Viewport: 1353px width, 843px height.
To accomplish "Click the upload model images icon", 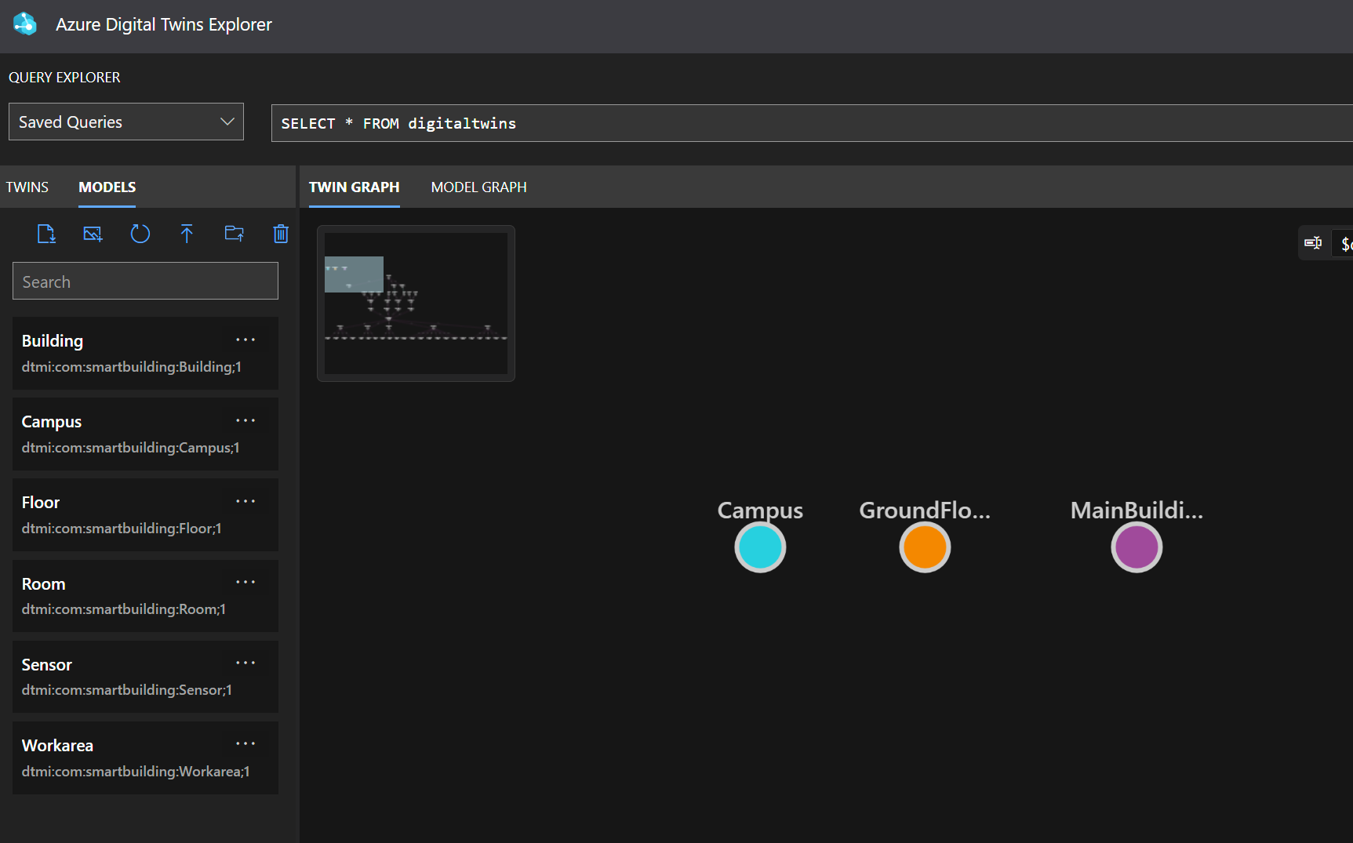I will tap(93, 234).
